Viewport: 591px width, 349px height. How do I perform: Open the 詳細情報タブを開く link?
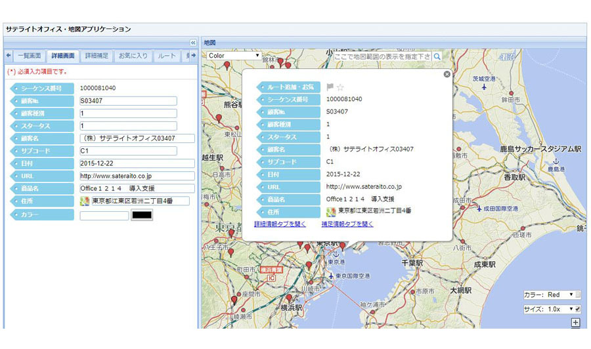[280, 224]
